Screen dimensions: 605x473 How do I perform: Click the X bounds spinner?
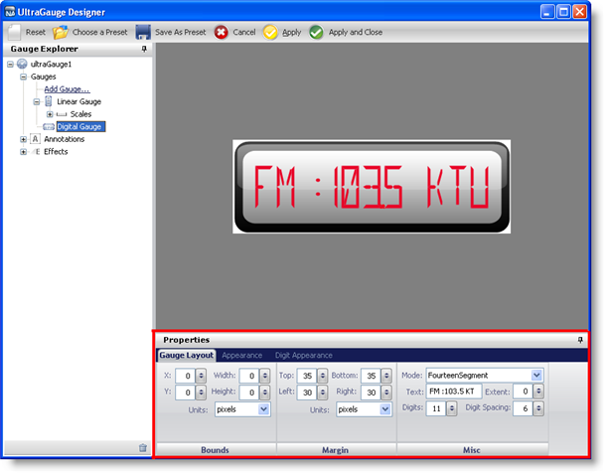pyautogui.click(x=201, y=376)
